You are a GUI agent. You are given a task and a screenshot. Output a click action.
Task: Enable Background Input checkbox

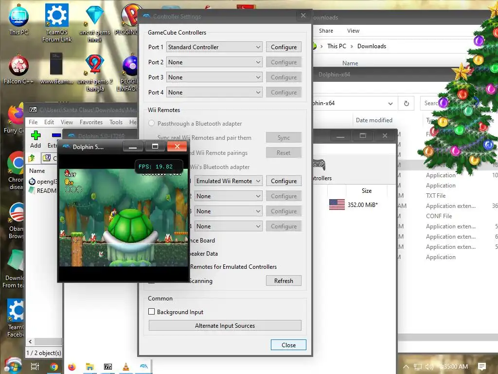(x=152, y=312)
